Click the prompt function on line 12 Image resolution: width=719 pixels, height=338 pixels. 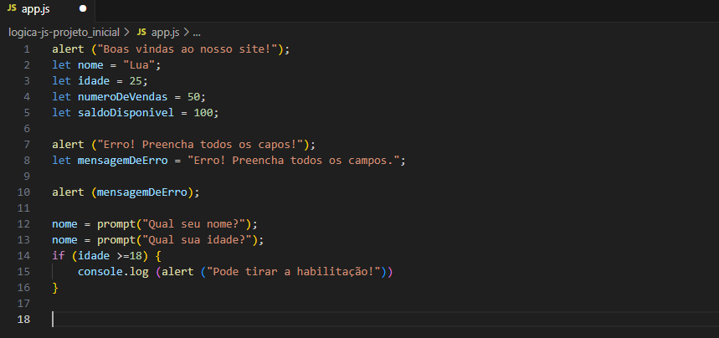click(116, 224)
